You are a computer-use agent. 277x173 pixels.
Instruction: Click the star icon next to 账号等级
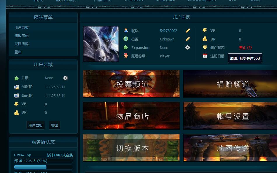click(x=126, y=56)
